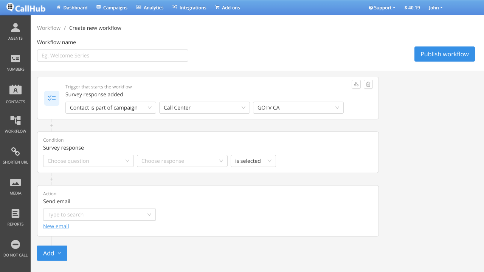
Task: Open the GOTV CA campaign dropdown
Action: point(298,108)
